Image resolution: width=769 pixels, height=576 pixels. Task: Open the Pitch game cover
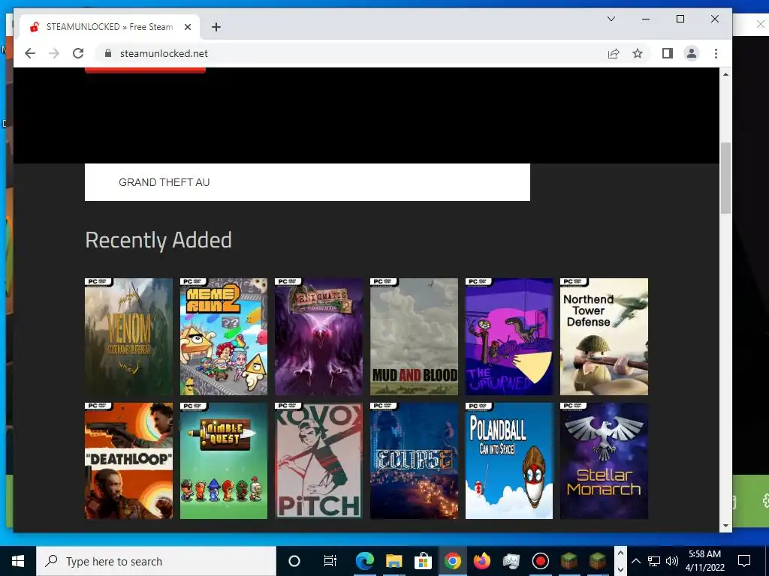tap(318, 461)
